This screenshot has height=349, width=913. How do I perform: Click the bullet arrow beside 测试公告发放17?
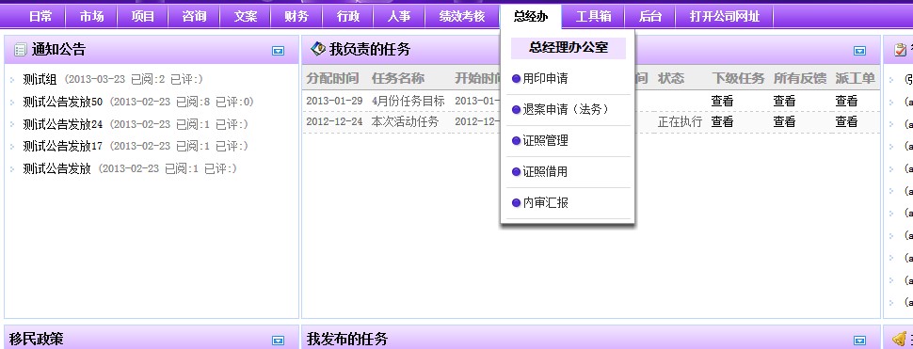pos(12,147)
